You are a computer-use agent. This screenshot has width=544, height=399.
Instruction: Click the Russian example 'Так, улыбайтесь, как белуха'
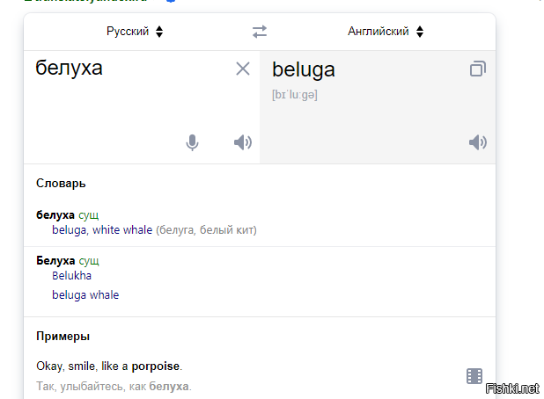114,387
